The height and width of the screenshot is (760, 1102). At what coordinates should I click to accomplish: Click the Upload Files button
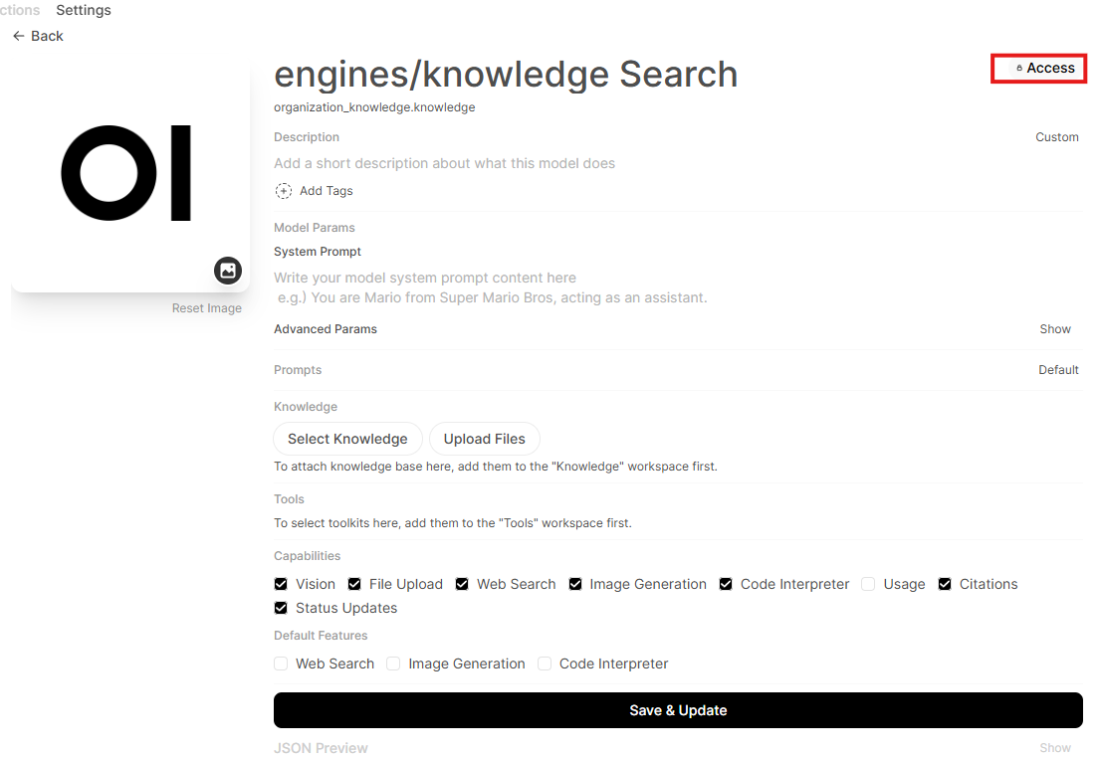tap(485, 439)
